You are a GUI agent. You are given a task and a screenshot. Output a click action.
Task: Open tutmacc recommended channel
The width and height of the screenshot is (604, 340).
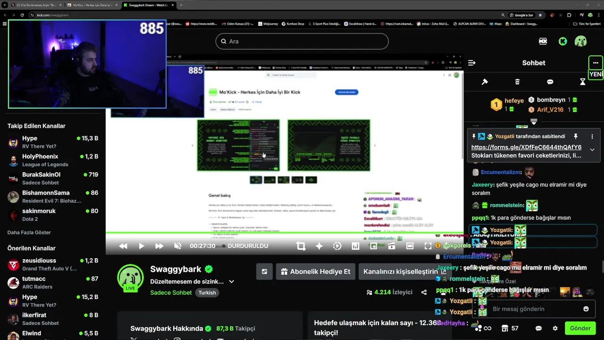(x=53, y=282)
